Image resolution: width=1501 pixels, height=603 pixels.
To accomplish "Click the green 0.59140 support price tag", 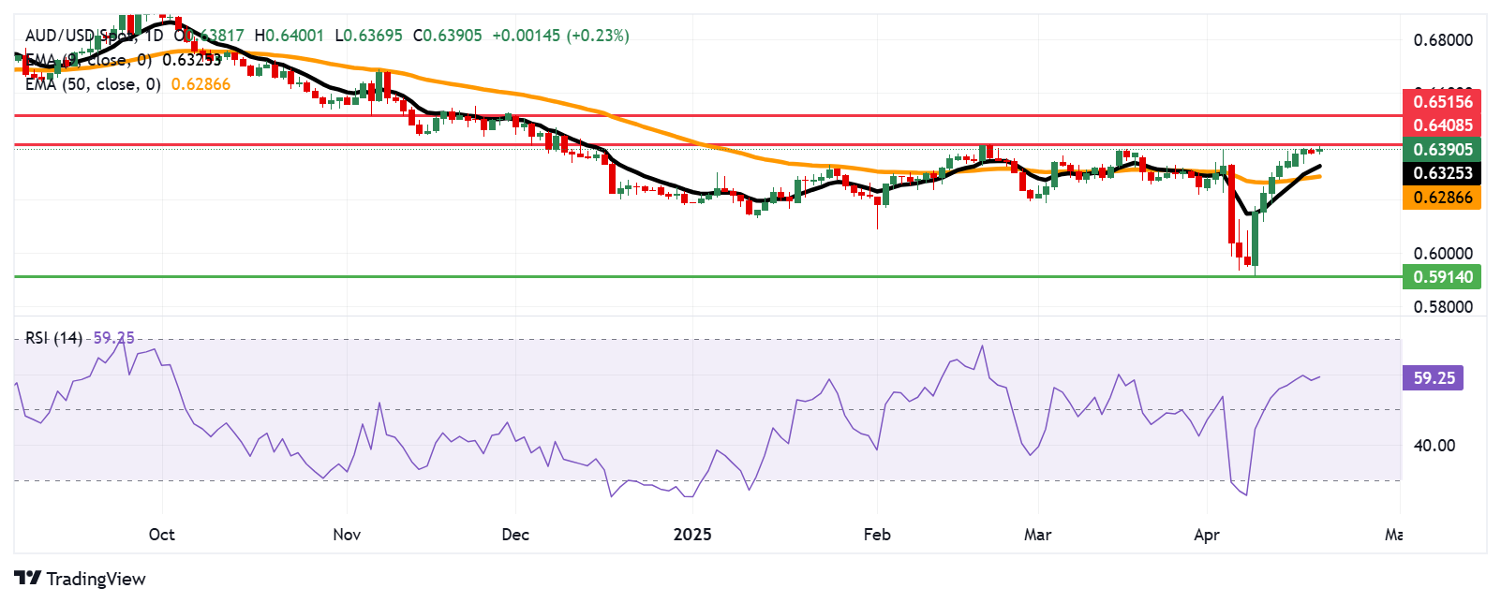I will pyautogui.click(x=1442, y=277).
